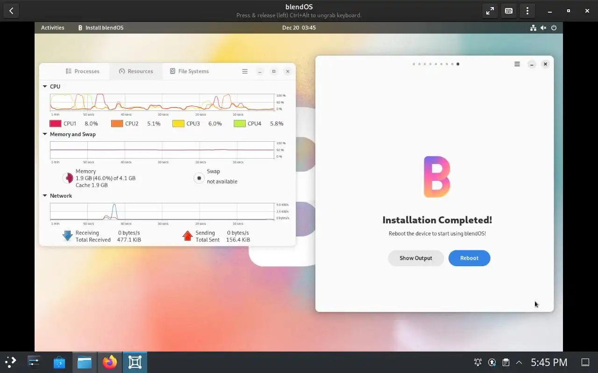Open the clipboard tray icon
Viewport: 598px width, 373px height.
point(505,362)
